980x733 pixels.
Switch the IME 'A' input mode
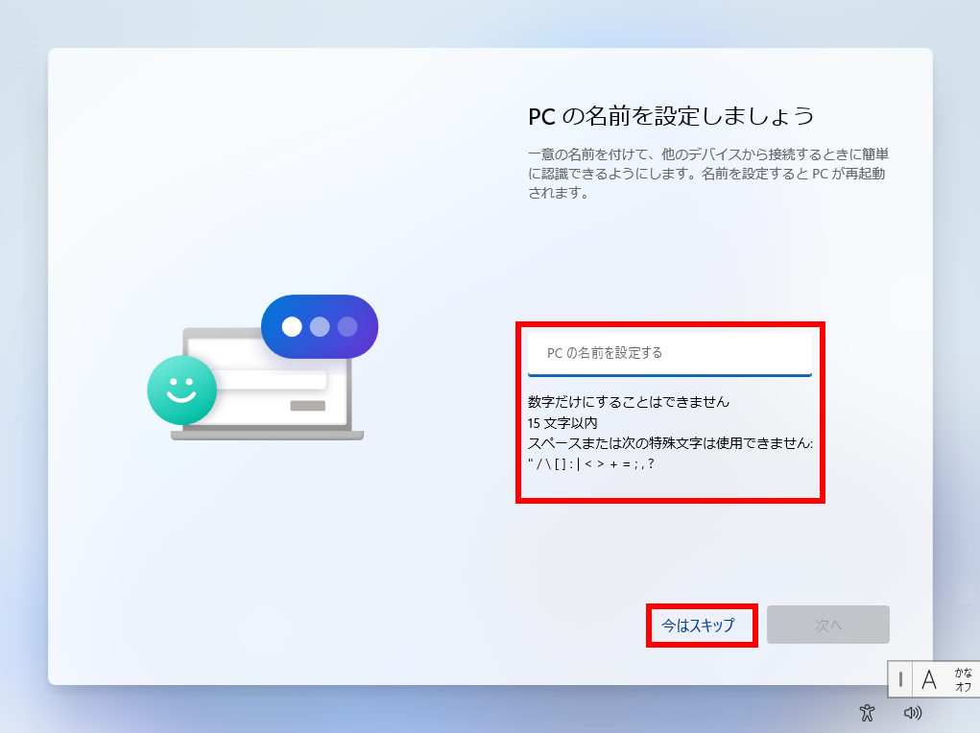pyautogui.click(x=929, y=679)
